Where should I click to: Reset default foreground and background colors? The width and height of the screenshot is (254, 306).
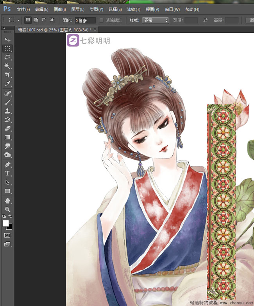4,216
